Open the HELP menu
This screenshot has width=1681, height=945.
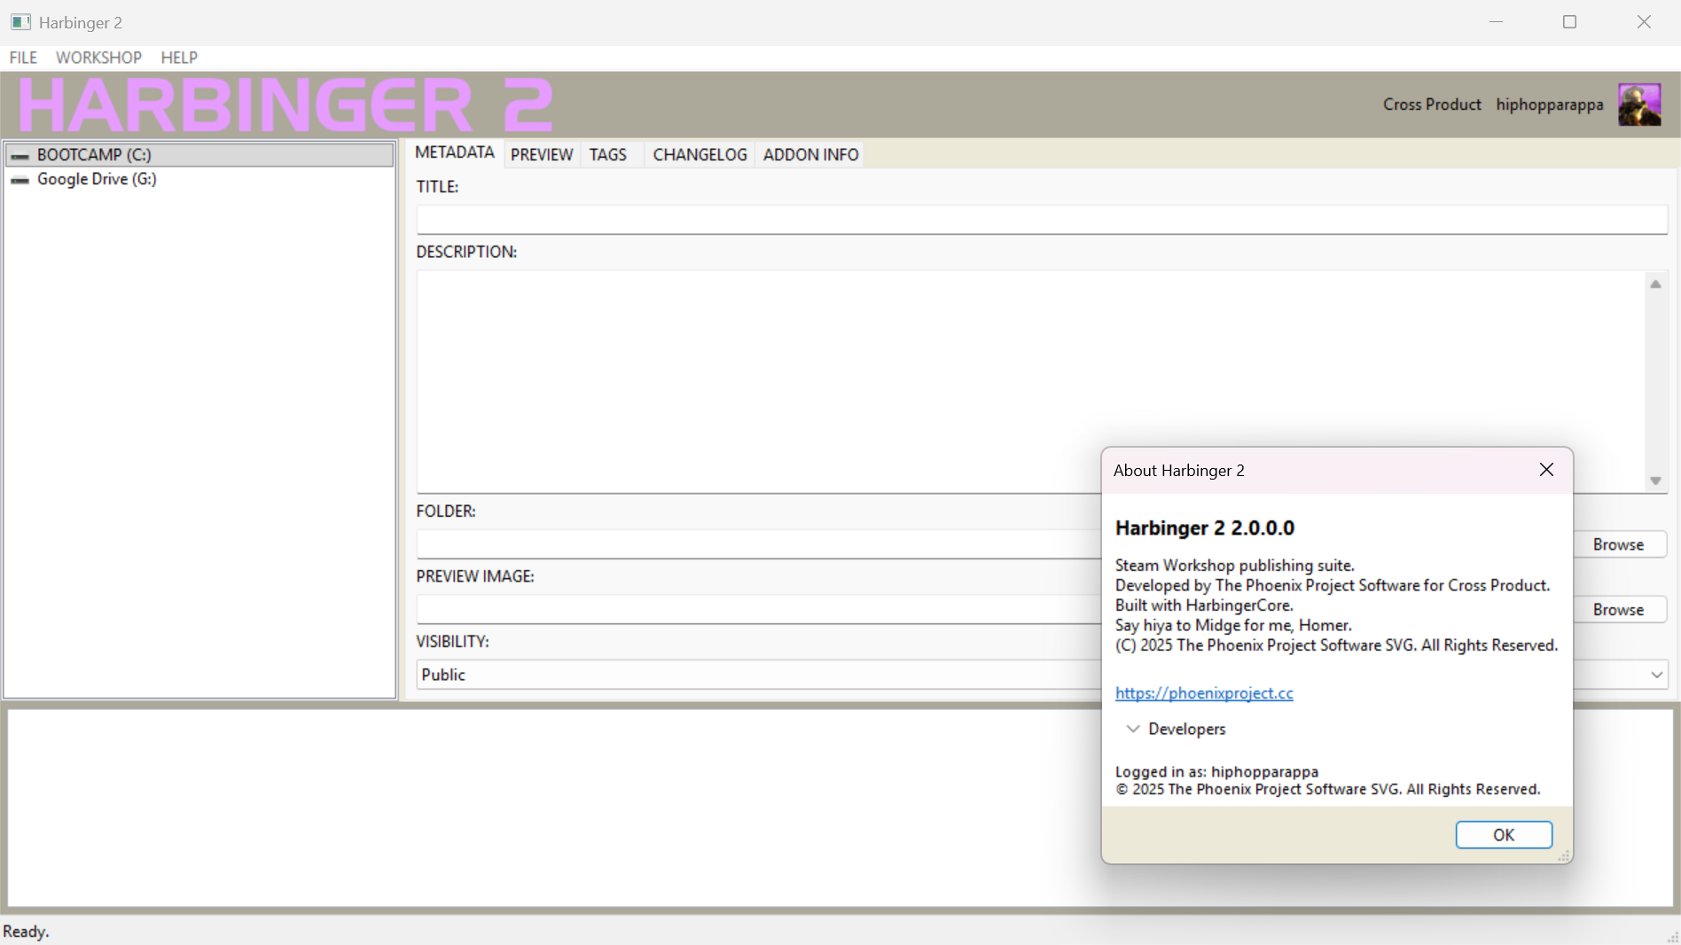(x=179, y=58)
